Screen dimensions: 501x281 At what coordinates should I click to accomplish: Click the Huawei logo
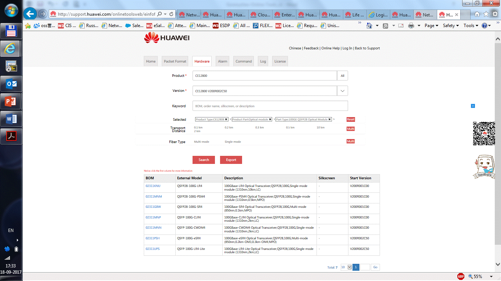[167, 38]
